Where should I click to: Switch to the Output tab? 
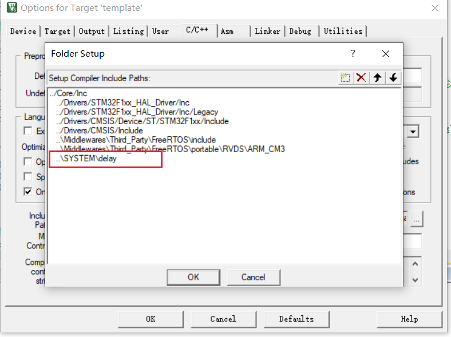[92, 31]
